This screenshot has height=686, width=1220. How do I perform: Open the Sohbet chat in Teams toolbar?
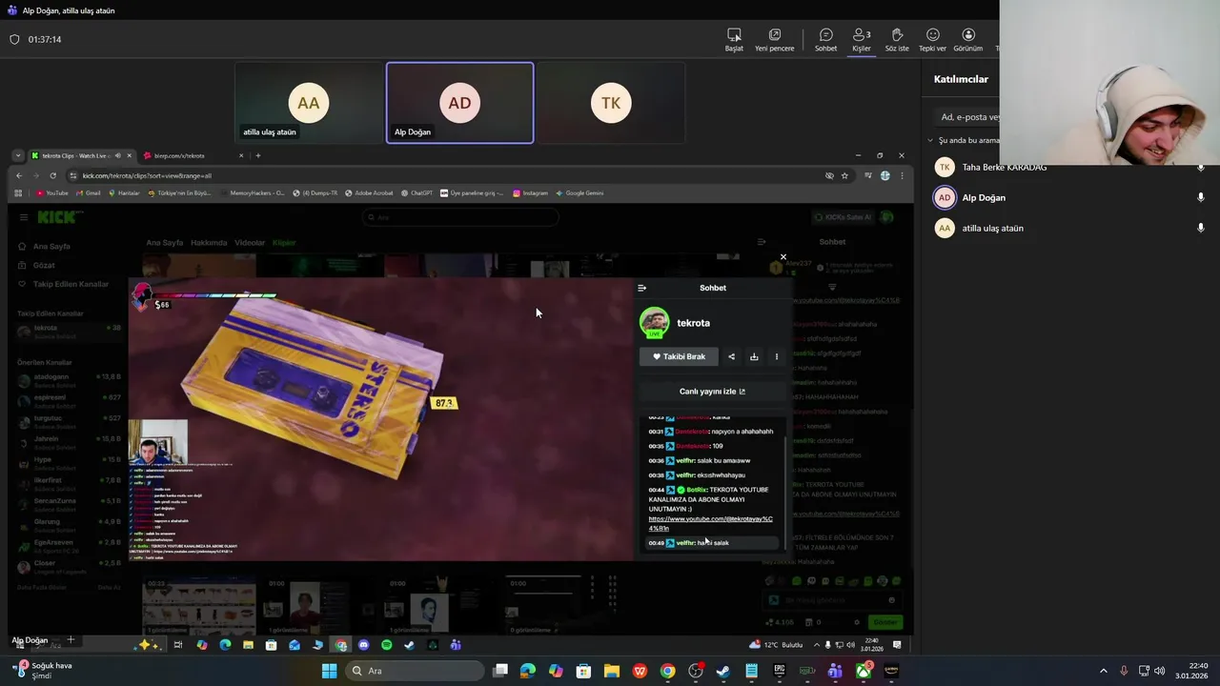click(x=825, y=40)
